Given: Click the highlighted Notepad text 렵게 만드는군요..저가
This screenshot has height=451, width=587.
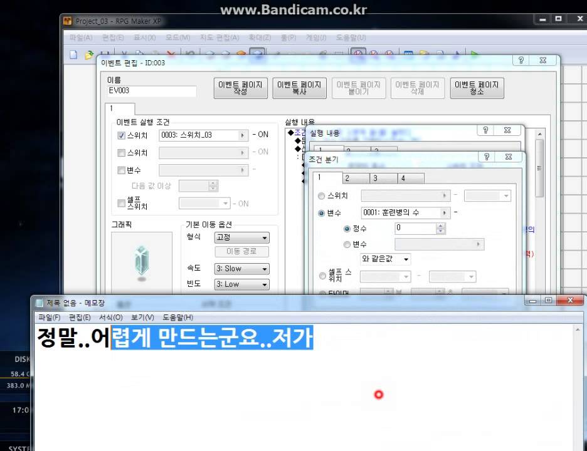Looking at the screenshot, I should coord(212,338).
